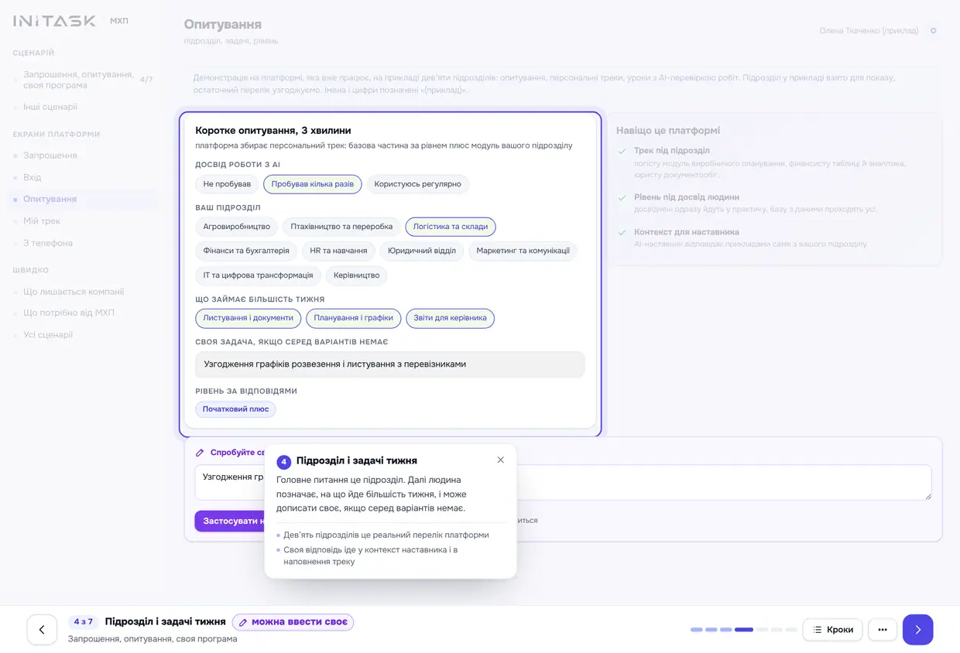This screenshot has height=653, width=960.
Task: Choose HR та навчання department
Action: [338, 251]
